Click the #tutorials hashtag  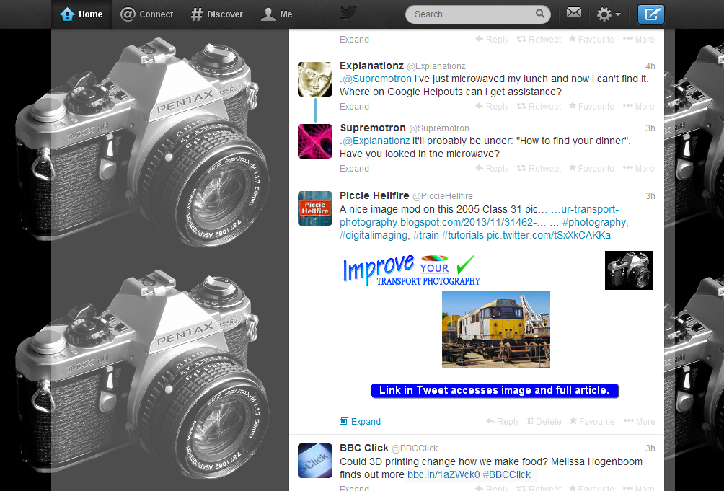[463, 235]
